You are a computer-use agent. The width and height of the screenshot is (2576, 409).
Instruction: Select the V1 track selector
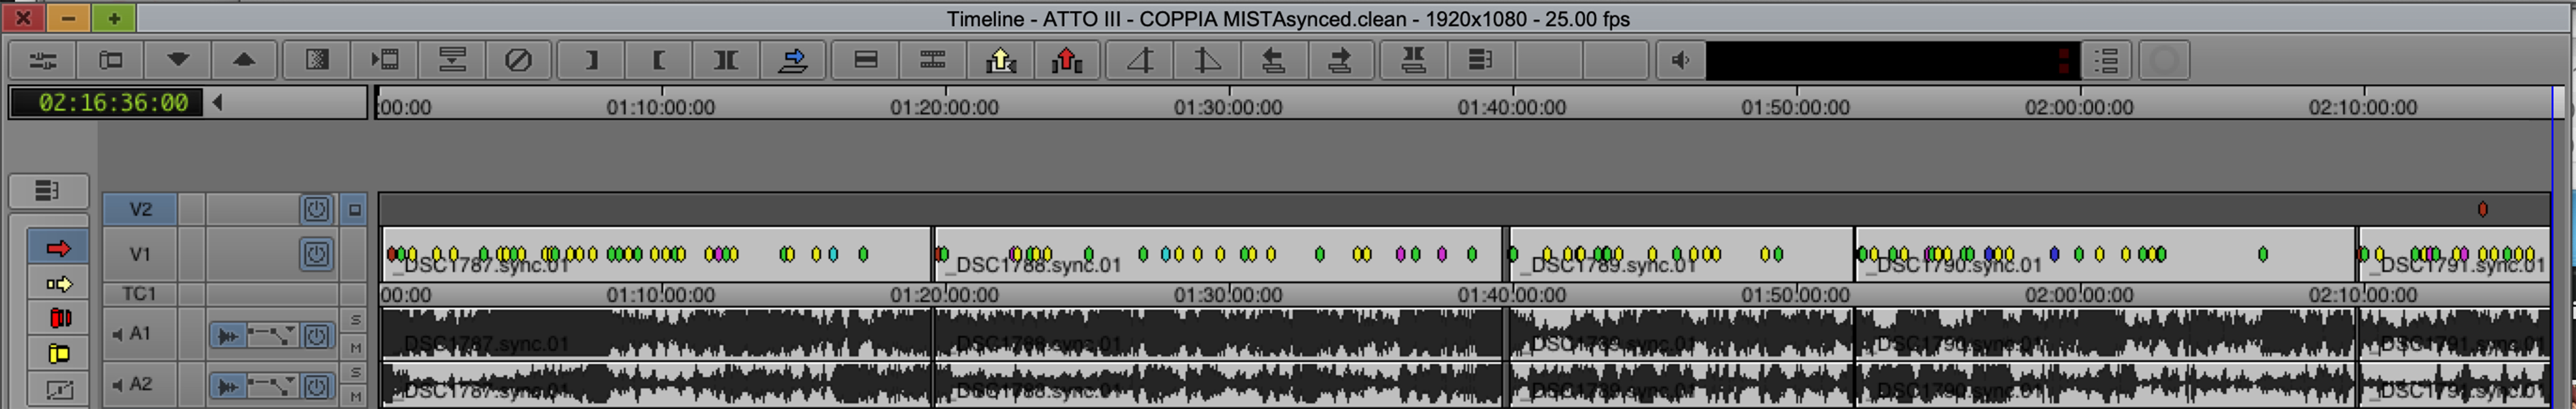140,254
